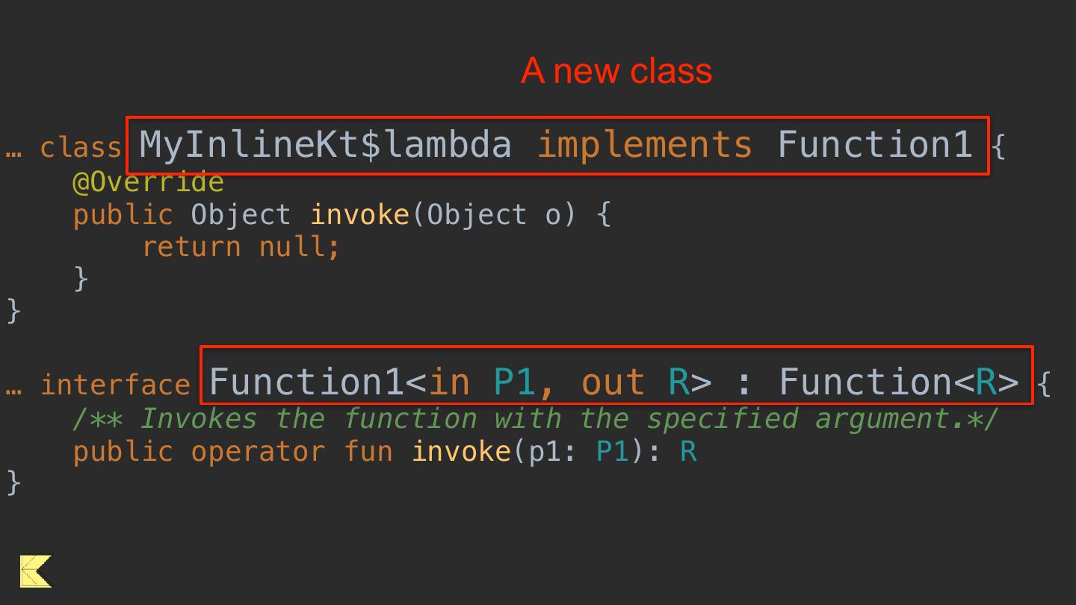The width and height of the screenshot is (1076, 605).
Task: Click Function1 after the implements keyword
Action: click(x=874, y=144)
